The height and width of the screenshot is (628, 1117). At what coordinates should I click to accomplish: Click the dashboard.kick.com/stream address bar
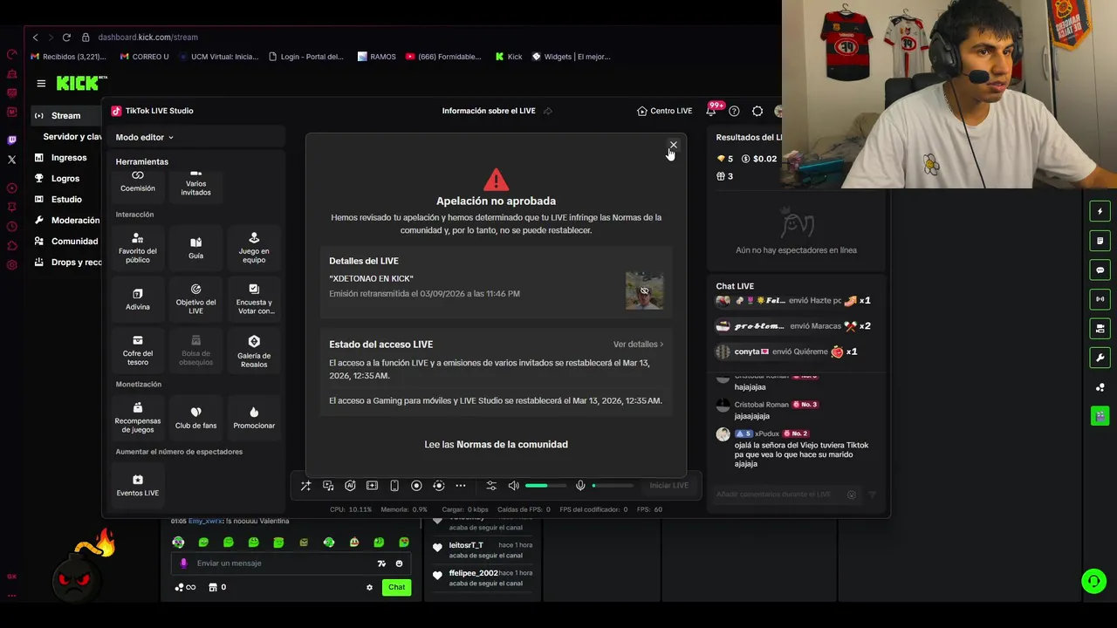coord(147,38)
